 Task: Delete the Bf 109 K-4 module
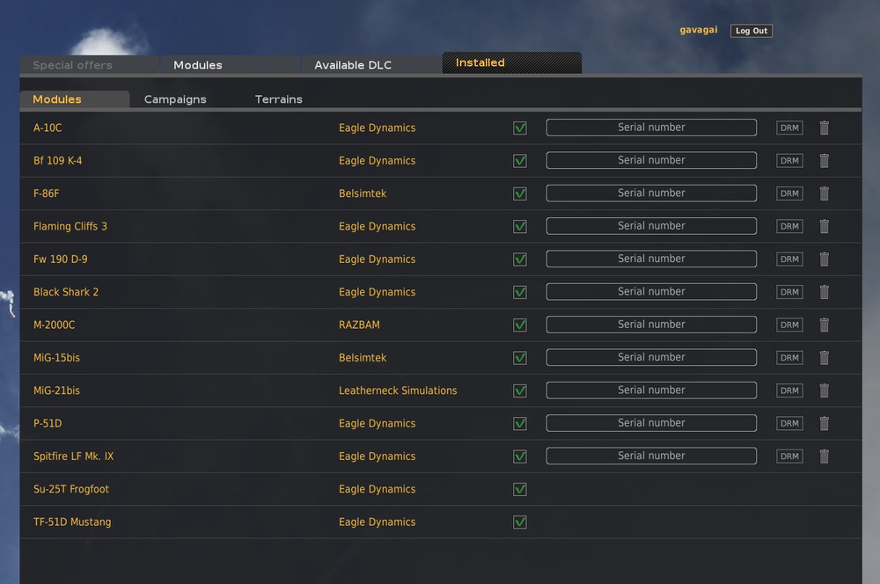coord(825,161)
